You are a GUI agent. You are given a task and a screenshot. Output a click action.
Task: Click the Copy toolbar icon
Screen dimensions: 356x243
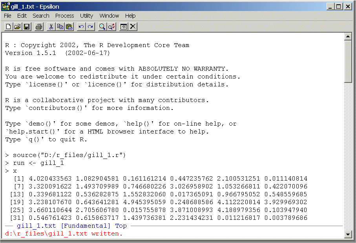coord(60,27)
